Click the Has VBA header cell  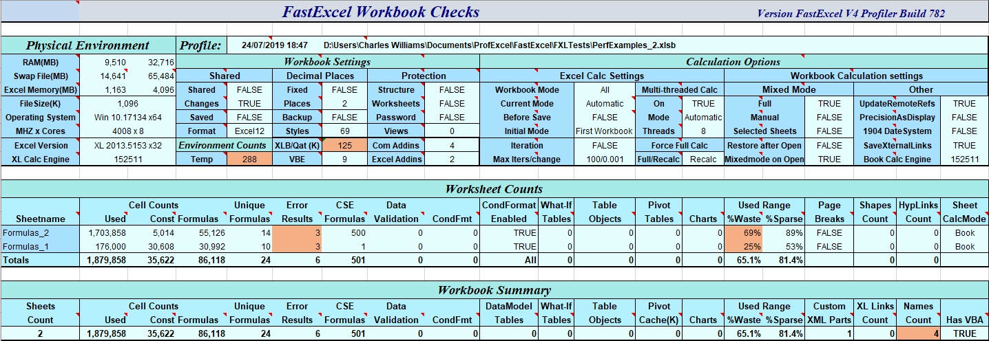[965, 320]
